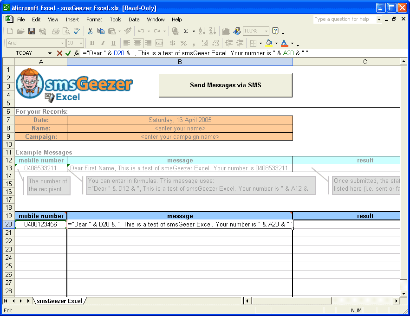
Task: Open the font size dropdown
Action: [x=81, y=43]
